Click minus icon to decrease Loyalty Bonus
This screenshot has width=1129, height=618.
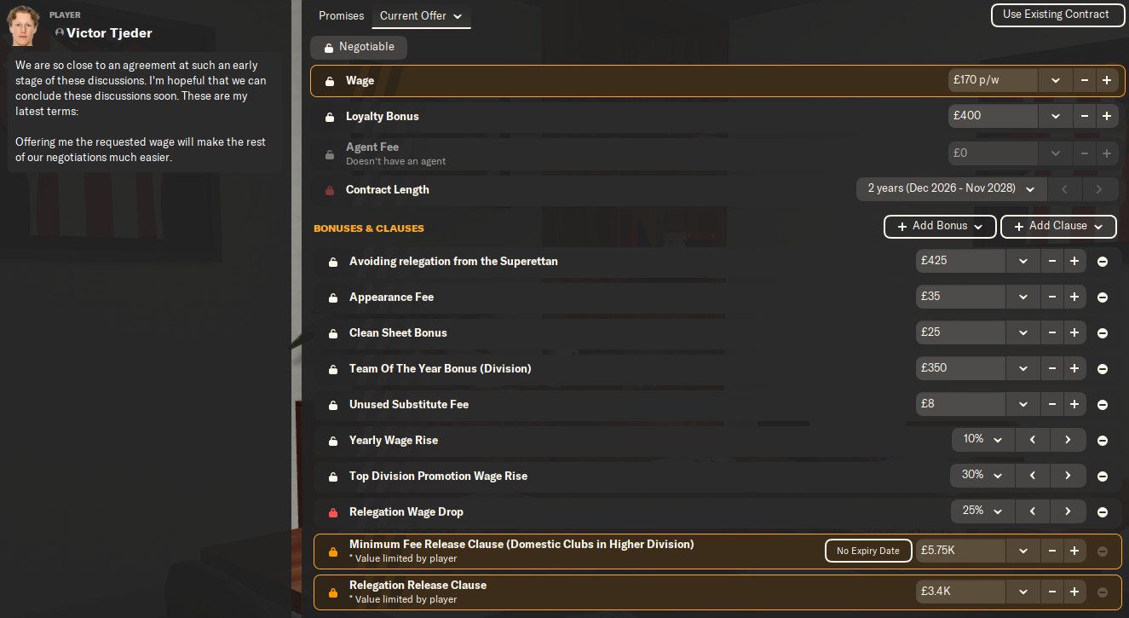coord(1084,116)
